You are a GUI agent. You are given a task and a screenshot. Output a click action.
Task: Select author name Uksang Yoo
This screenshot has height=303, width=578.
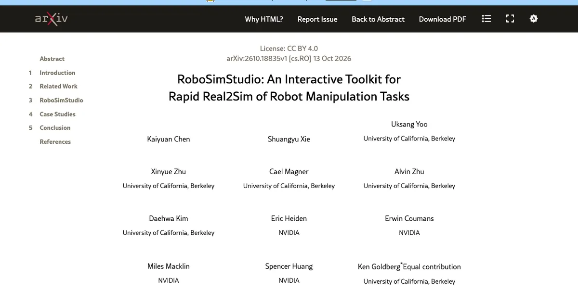[x=409, y=124]
